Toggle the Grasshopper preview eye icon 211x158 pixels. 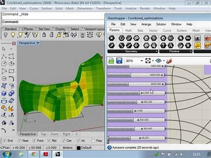pos(159,61)
